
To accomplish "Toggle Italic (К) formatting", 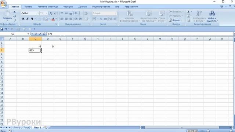I will [28, 19].
